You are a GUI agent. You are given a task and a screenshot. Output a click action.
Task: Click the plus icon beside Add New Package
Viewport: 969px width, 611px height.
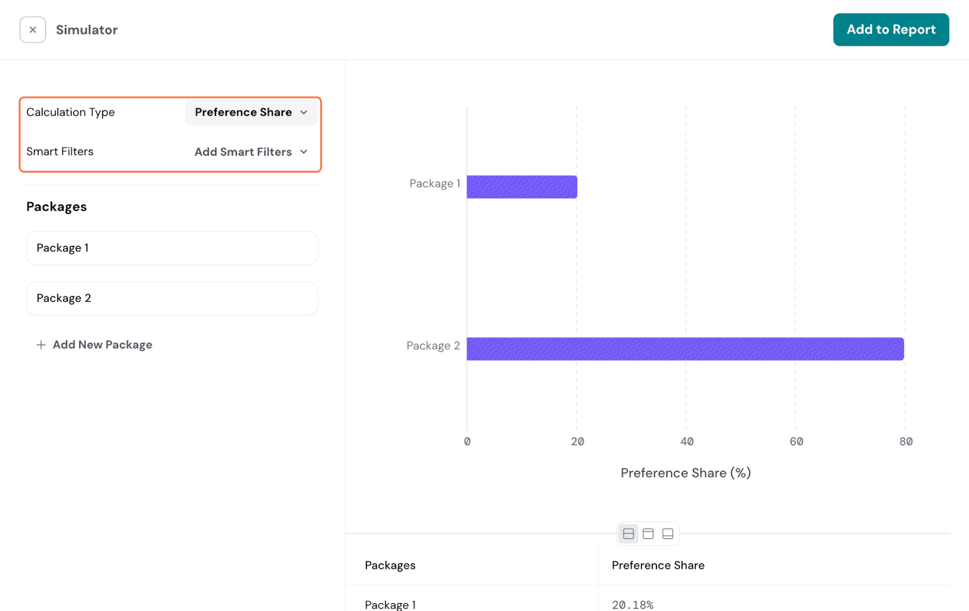[41, 345]
